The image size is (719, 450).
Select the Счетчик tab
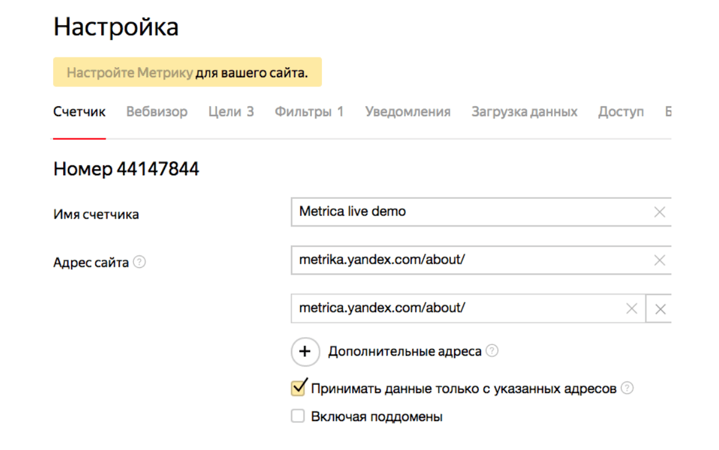79,112
